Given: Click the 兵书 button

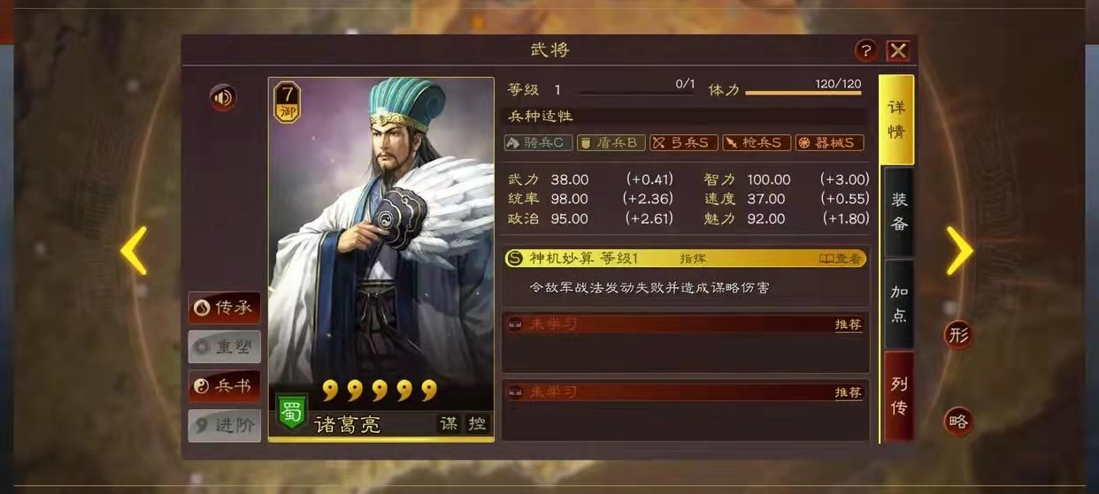Looking at the screenshot, I should (225, 385).
